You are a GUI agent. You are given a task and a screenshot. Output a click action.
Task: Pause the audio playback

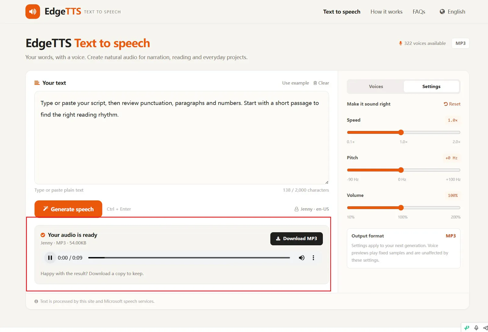click(50, 258)
